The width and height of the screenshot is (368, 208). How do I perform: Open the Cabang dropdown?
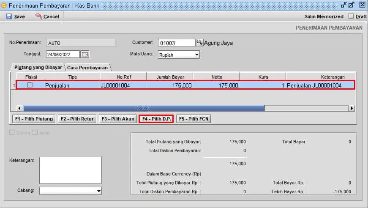click(x=99, y=191)
